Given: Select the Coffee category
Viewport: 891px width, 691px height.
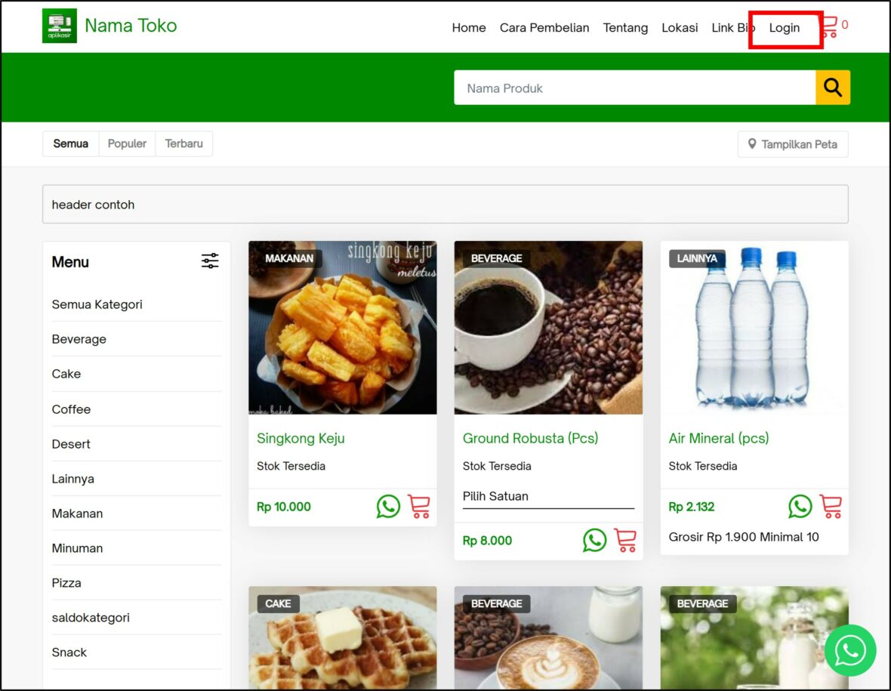Looking at the screenshot, I should tap(71, 409).
